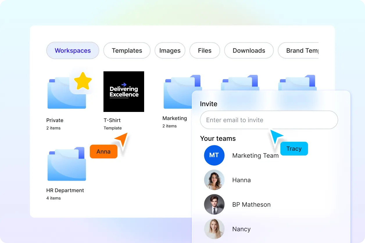The width and height of the screenshot is (365, 243).
Task: Click the Invite heading
Action: point(209,104)
